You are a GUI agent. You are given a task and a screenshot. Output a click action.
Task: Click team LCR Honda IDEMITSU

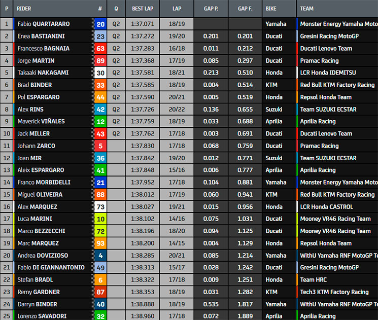328,73
